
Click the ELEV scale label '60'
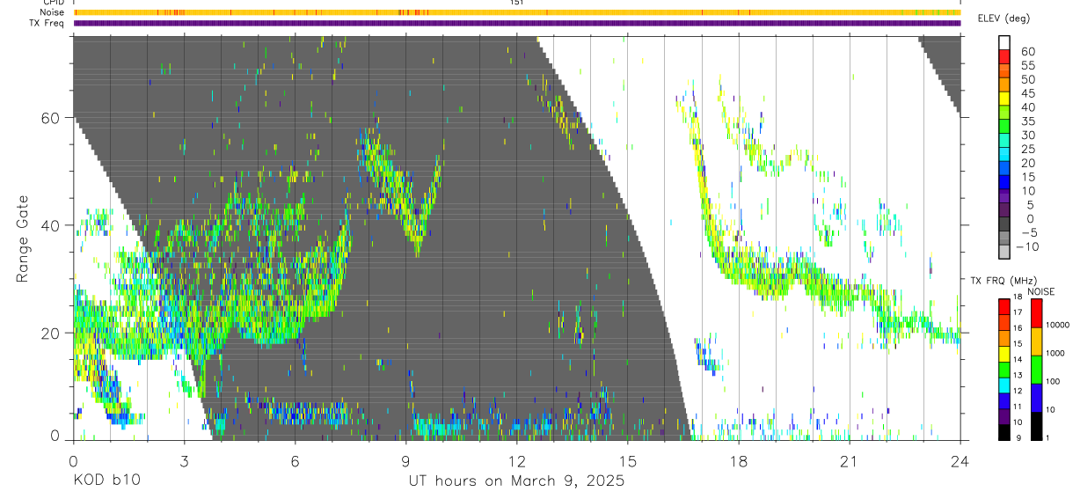1026,51
